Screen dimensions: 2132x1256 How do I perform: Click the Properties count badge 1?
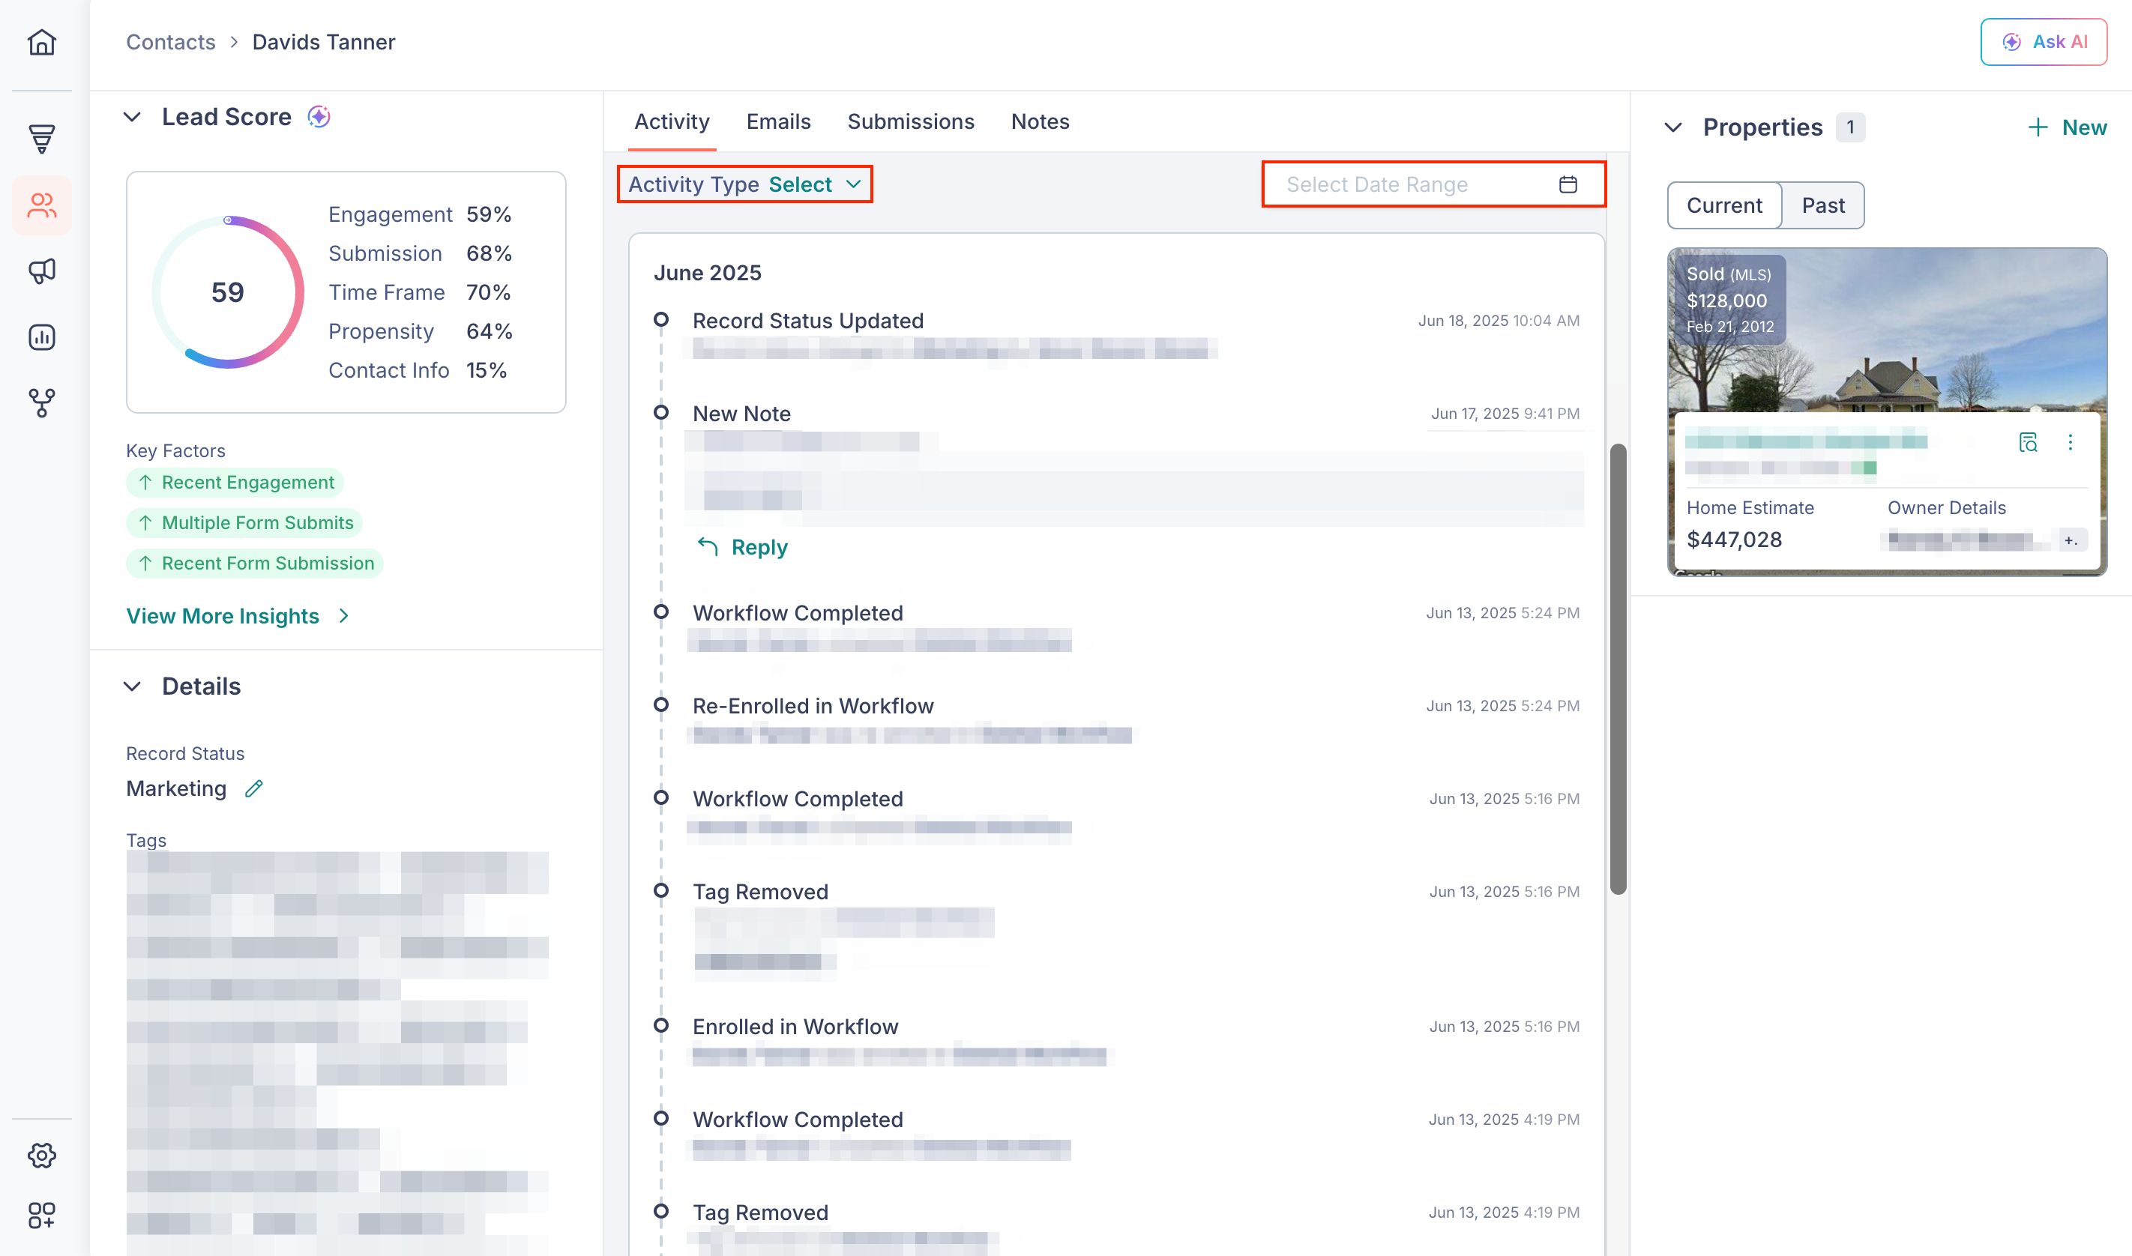[1850, 128]
